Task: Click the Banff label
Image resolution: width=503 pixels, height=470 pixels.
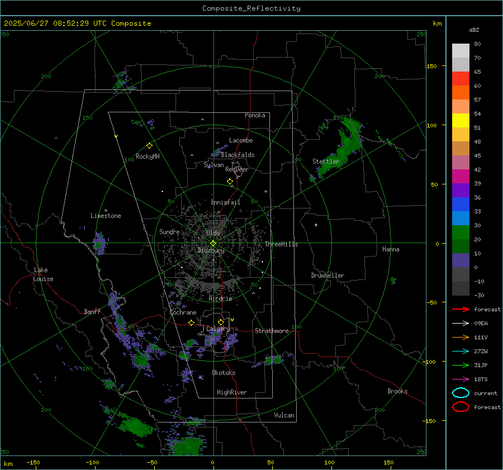Action: tap(92, 312)
